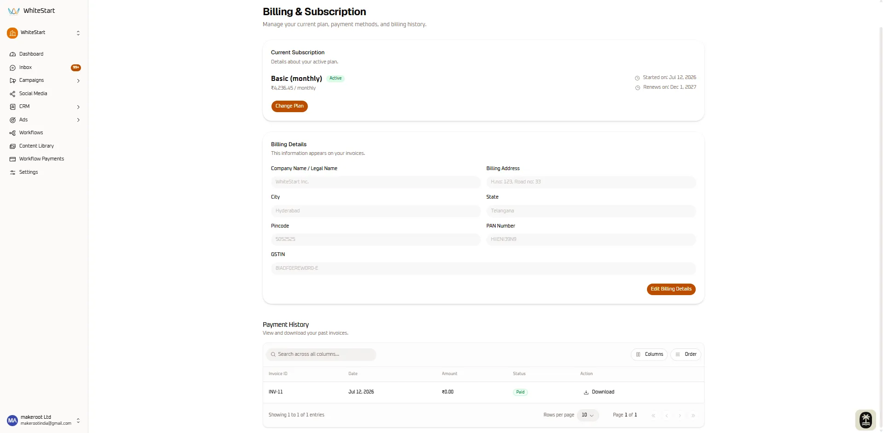
Task: Click the orange WhiteStart workspace avatar
Action: [x=12, y=33]
